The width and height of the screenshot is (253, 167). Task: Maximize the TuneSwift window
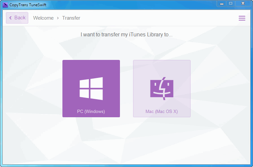tap(231, 4)
